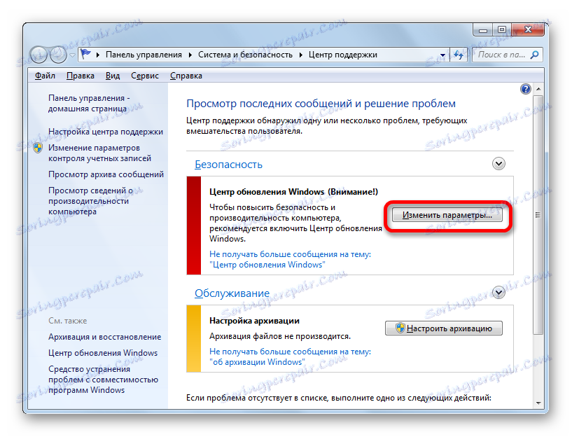This screenshot has height=437, width=572.
Task: Click text Архивация файлов не производится
Action: coord(280,336)
